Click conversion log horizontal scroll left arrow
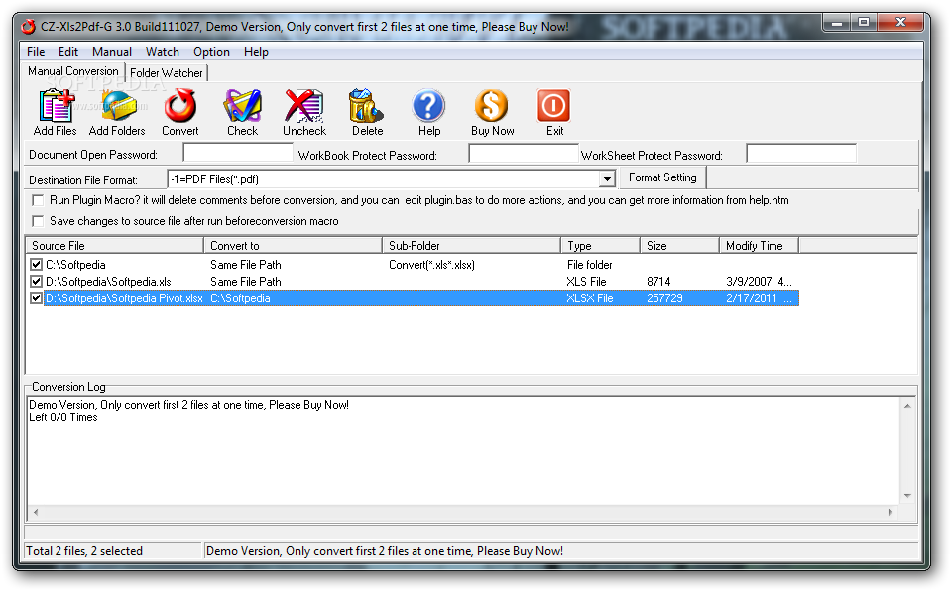Image resolution: width=951 pixels, height=591 pixels. tap(37, 512)
